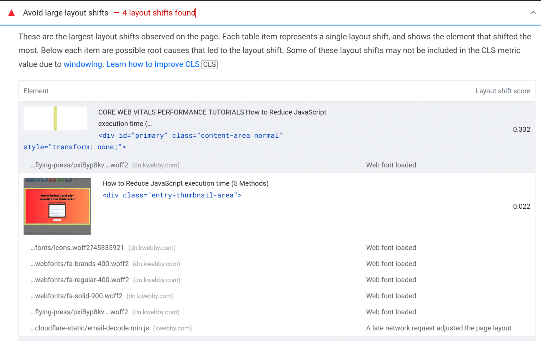Click the primary content-area element thumbnail
Viewport: 541px width, 341px height.
tap(55, 119)
